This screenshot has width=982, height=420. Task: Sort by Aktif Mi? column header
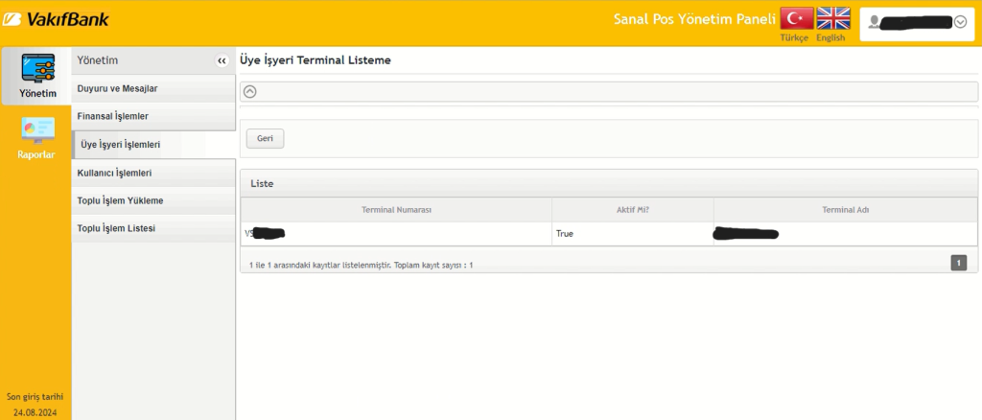pyautogui.click(x=632, y=210)
